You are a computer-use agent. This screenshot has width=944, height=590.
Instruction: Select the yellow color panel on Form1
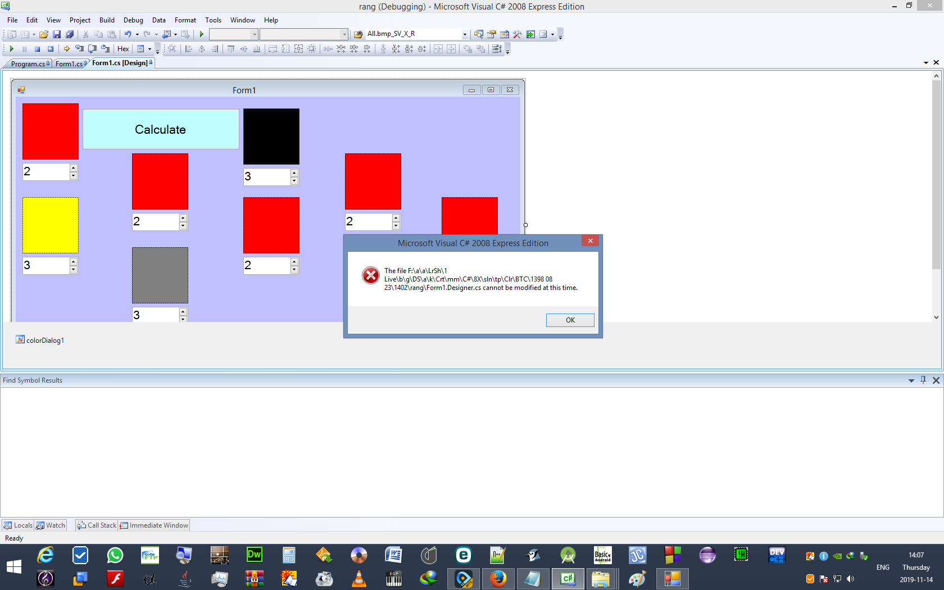(51, 225)
